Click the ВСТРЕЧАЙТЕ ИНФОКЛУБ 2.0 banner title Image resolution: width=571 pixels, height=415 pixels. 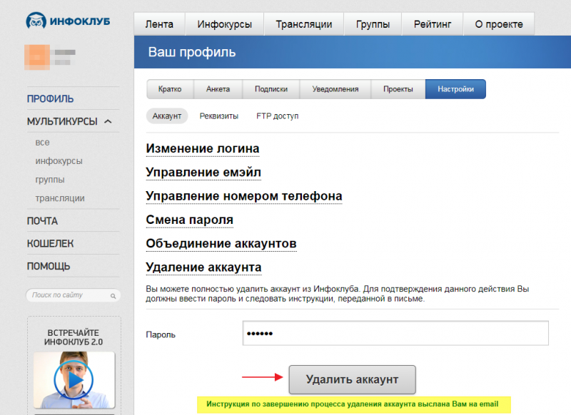click(74, 337)
